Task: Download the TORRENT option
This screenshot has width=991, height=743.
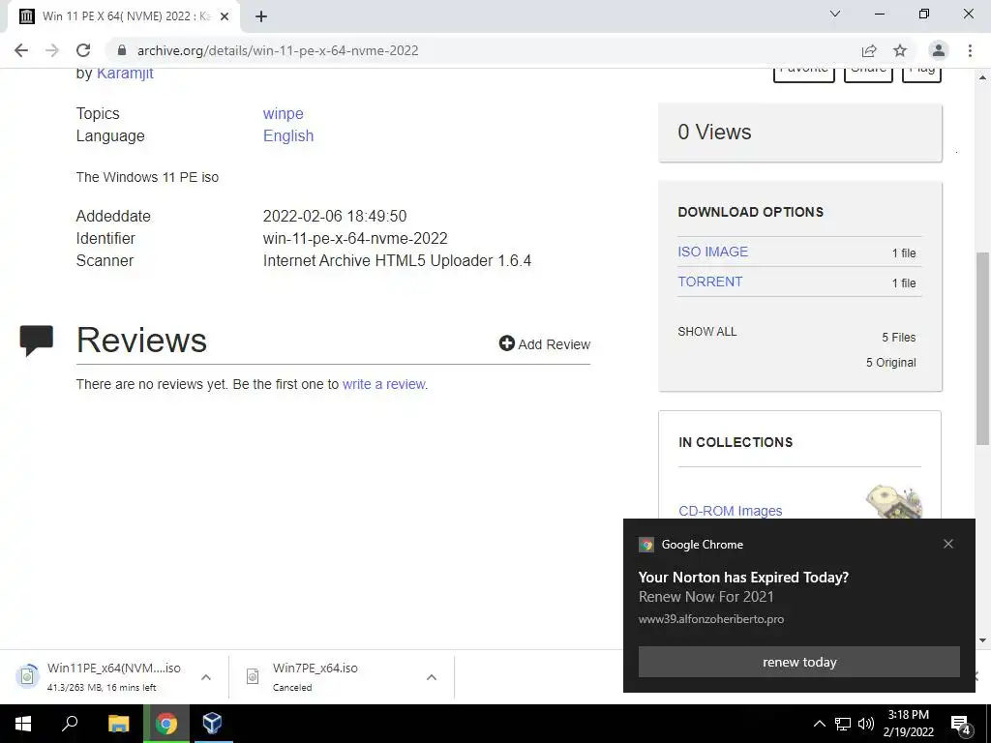Action: coord(709,282)
